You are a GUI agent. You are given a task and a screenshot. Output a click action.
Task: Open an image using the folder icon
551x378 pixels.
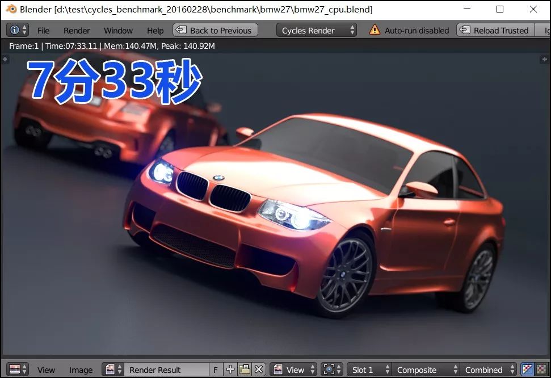245,369
